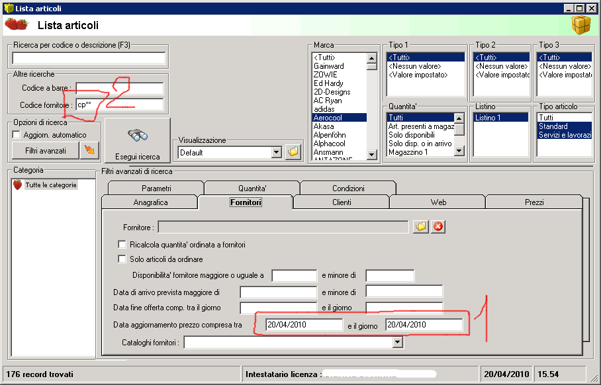The height and width of the screenshot is (385, 601).
Task: Click the package box icon top right
Action: [580, 25]
